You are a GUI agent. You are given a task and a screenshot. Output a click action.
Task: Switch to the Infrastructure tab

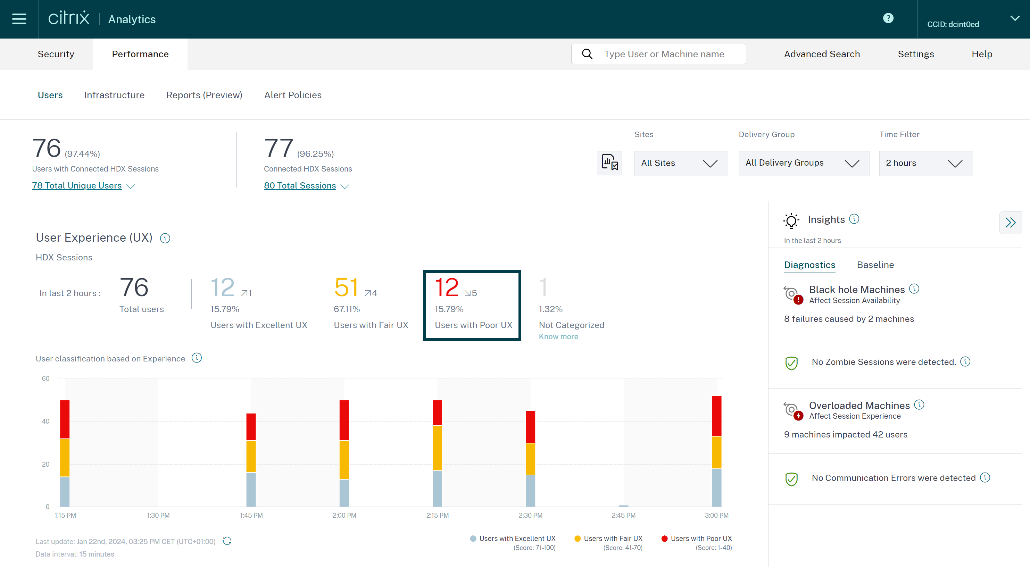114,95
